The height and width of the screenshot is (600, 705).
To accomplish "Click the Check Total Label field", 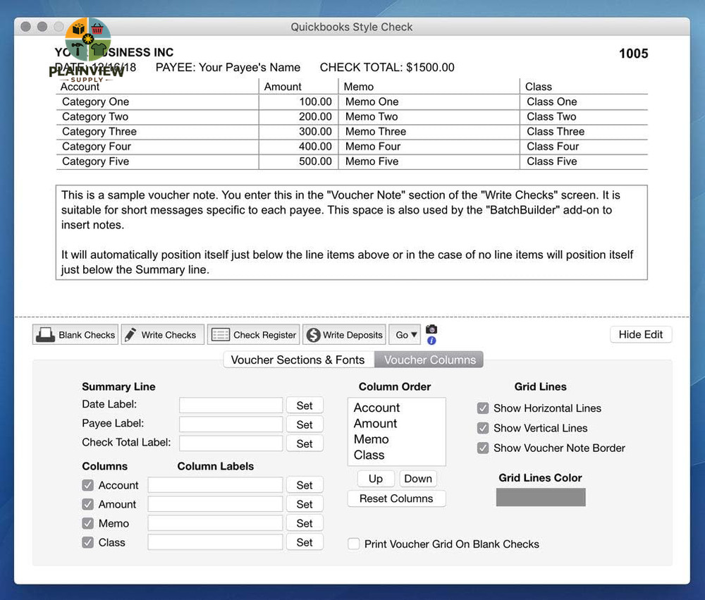I will tap(231, 443).
